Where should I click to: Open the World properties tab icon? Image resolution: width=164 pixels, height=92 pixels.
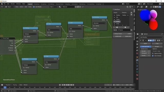point(137,53)
